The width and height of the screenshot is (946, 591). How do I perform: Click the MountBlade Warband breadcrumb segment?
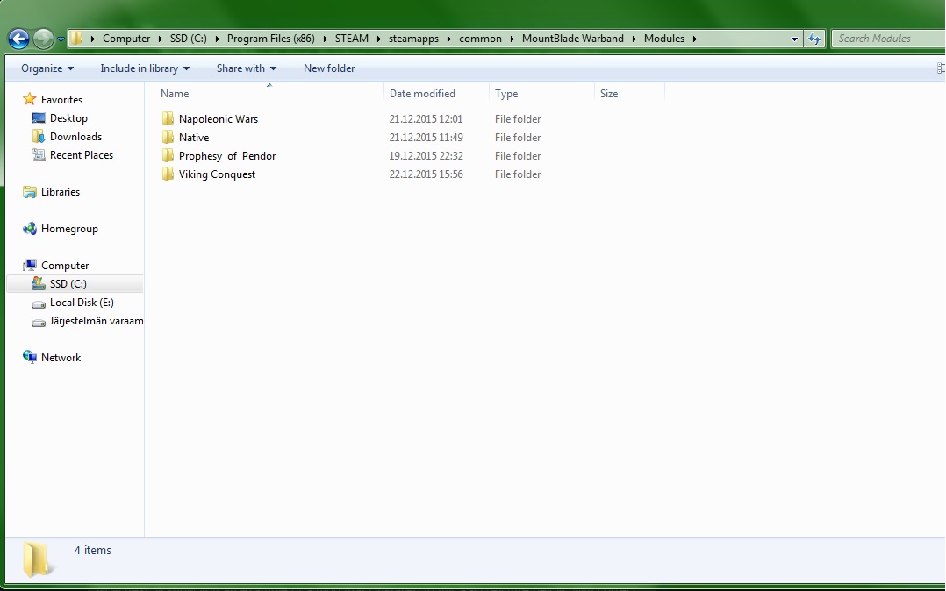[x=572, y=39]
